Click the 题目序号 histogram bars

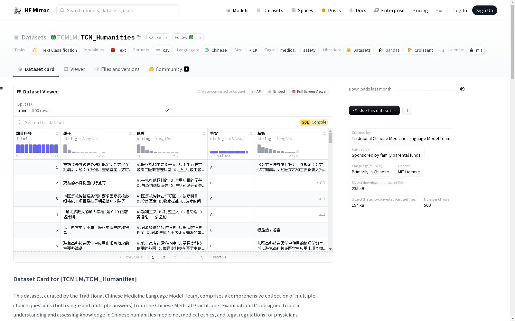[37, 148]
